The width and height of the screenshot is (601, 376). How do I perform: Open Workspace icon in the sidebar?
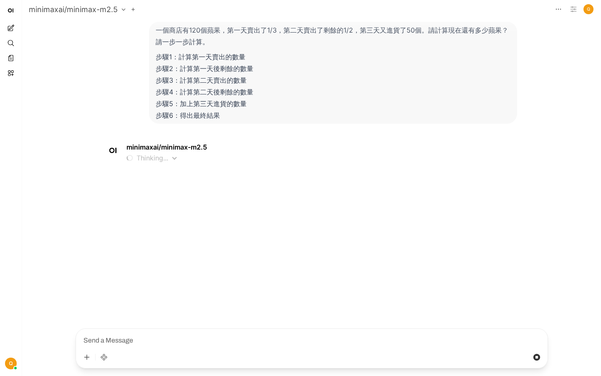pos(11,73)
